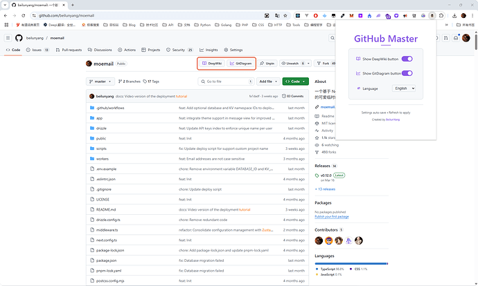
Task: Open the repository Settings tab
Action: (x=233, y=50)
